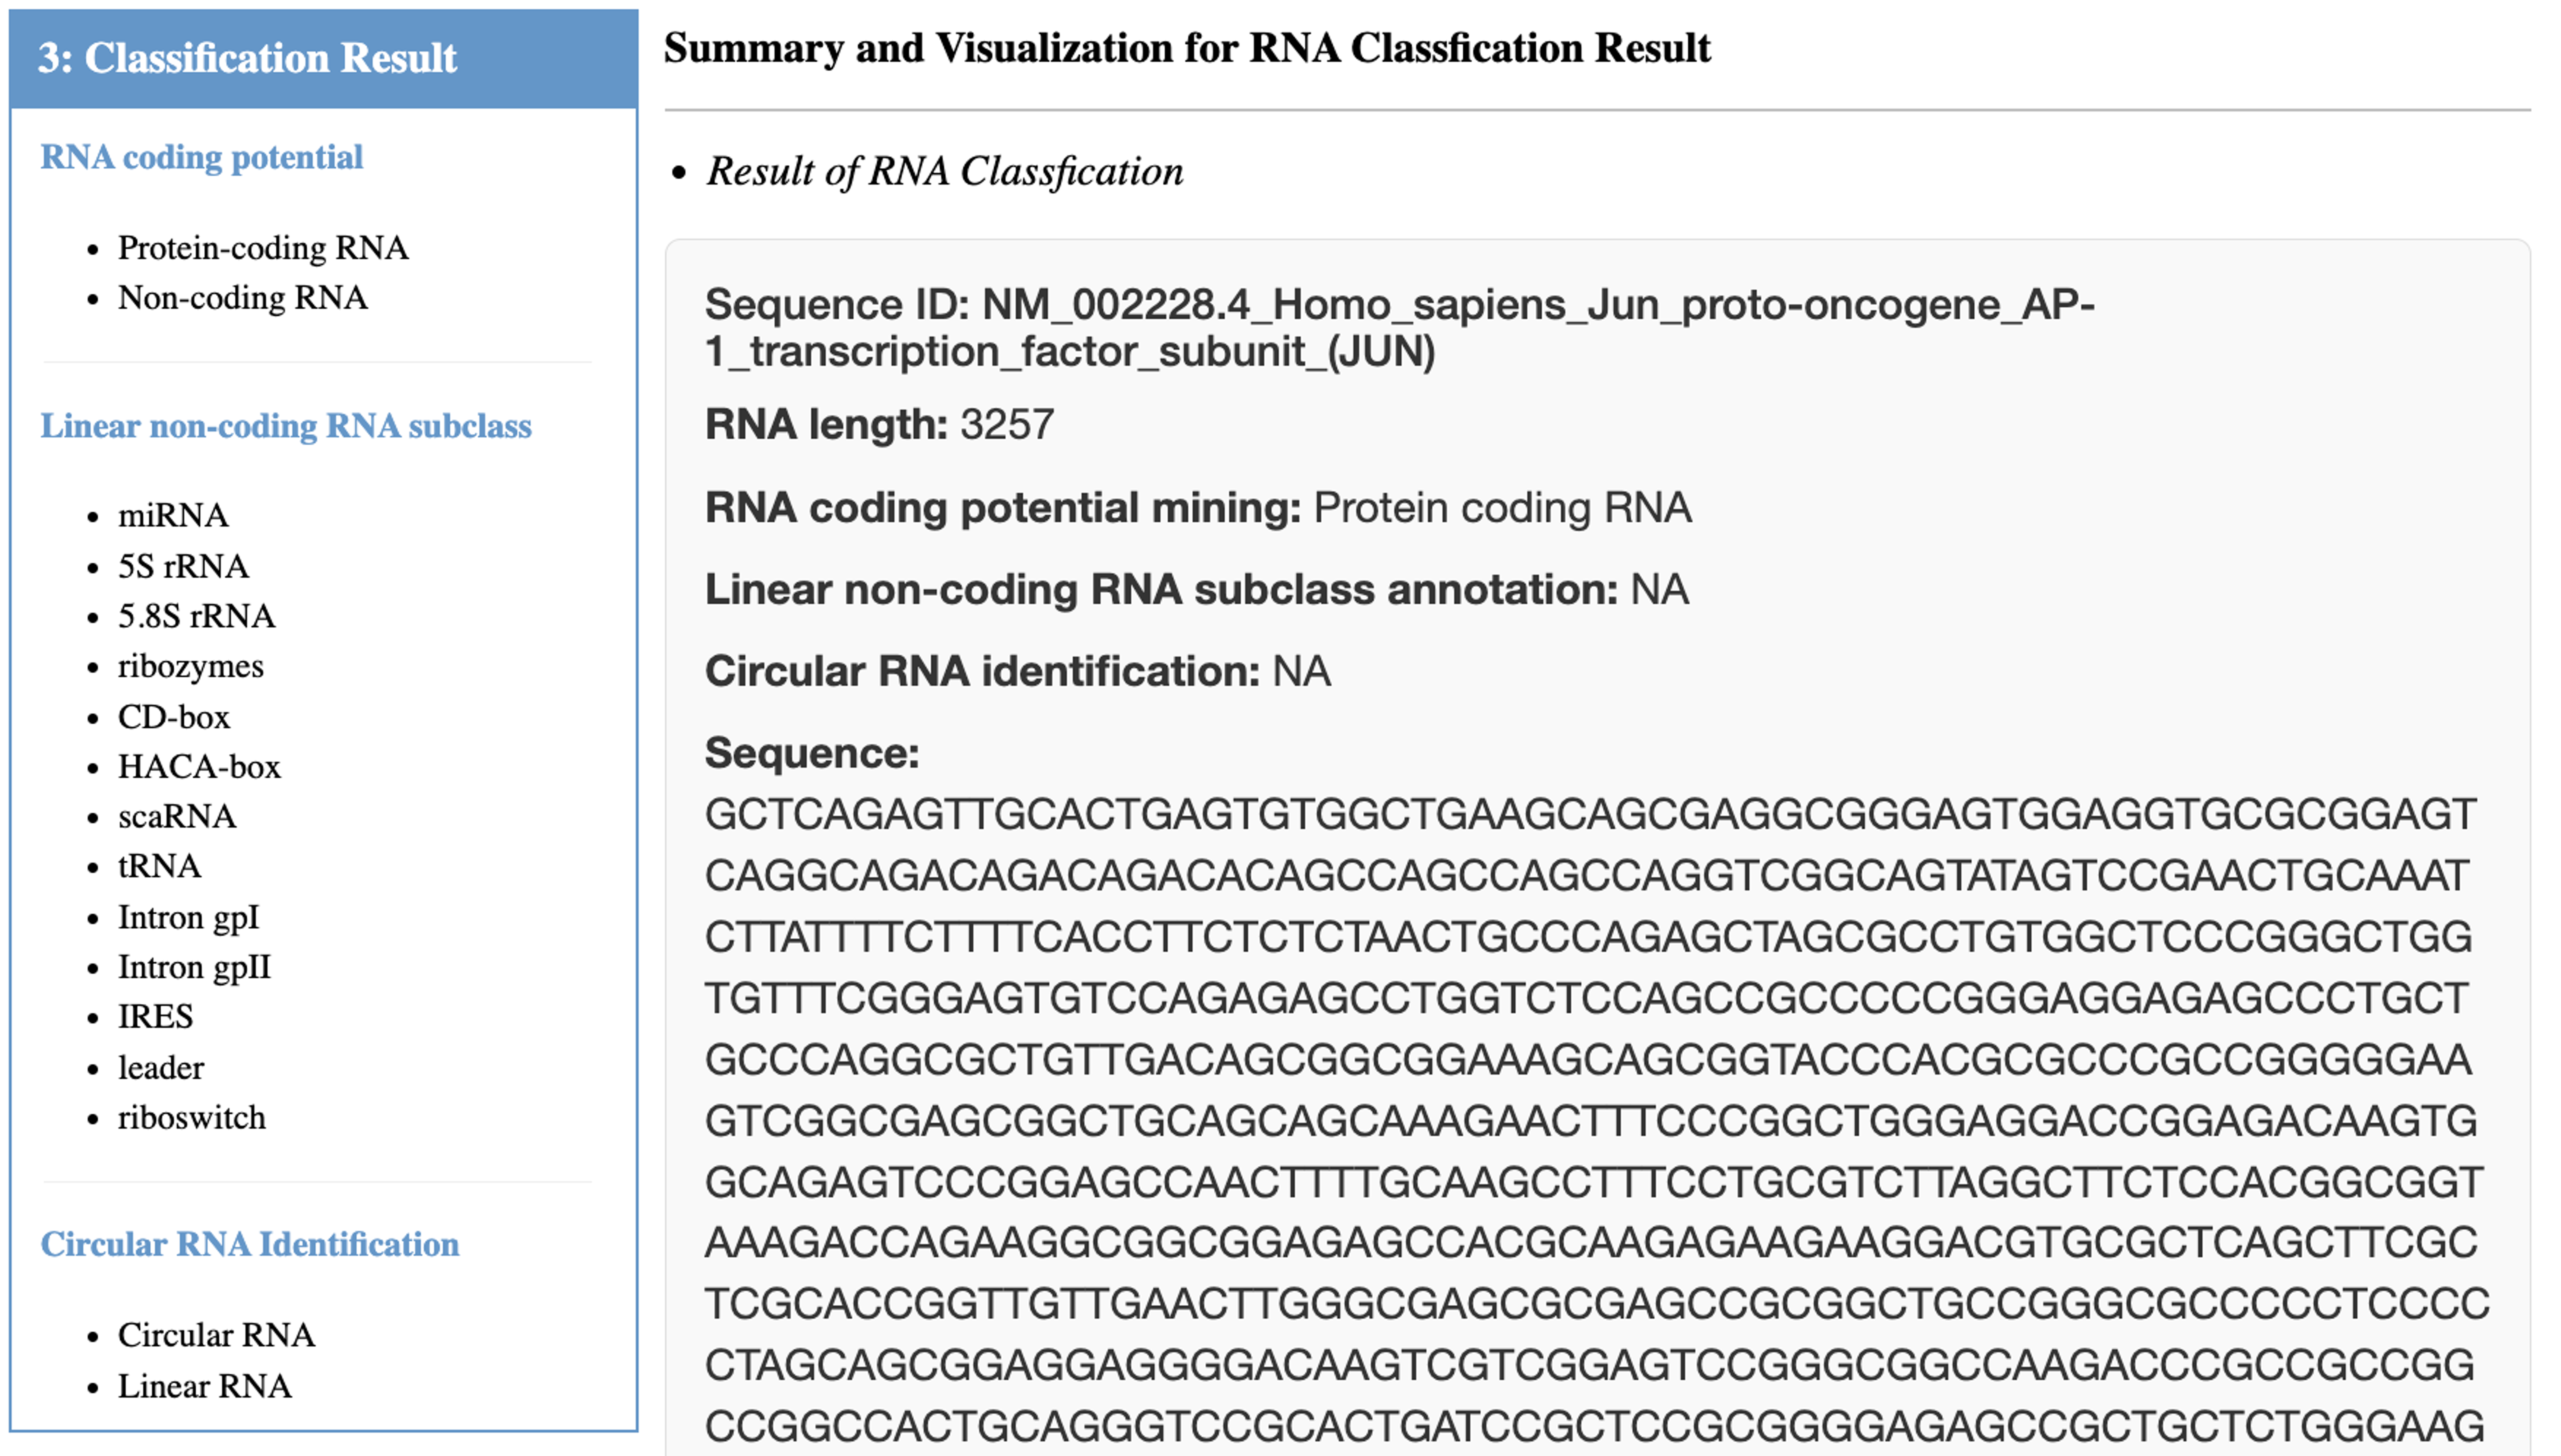Select ribozymes in the subclass list
This screenshot has width=2561, height=1456.
click(190, 666)
